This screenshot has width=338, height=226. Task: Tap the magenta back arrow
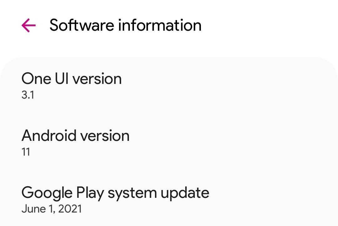(x=28, y=25)
